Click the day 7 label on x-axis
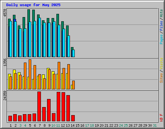 [x=40, y=125]
